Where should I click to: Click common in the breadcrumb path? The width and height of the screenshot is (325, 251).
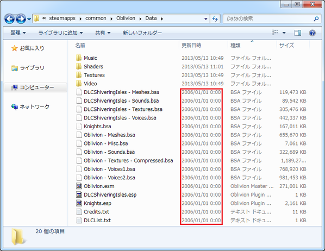(96, 18)
